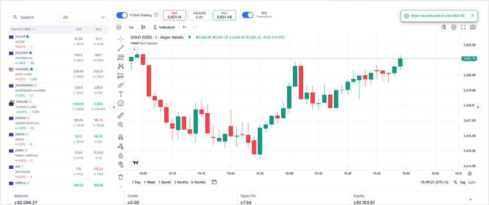Turn off 1-Click Trading switch
Image resolution: width=489 pixels, height=205 pixels.
(122, 15)
